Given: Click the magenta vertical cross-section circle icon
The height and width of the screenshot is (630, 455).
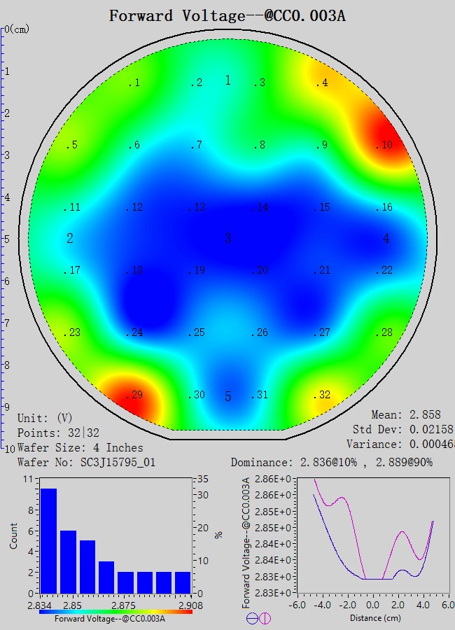Looking at the screenshot, I should click(265, 618).
